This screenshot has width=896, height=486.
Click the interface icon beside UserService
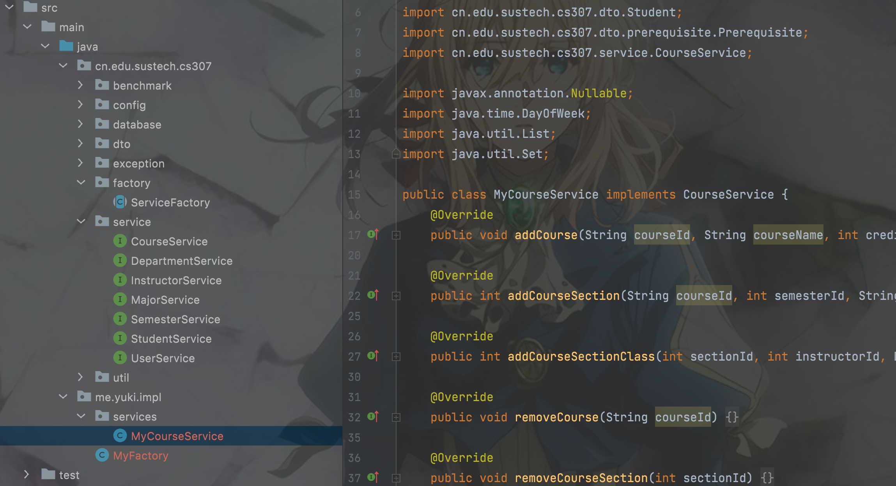click(120, 358)
